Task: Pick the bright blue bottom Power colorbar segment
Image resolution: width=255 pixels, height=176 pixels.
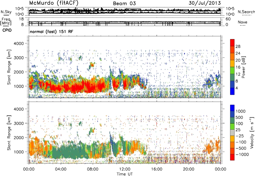Action: pos(232,91)
